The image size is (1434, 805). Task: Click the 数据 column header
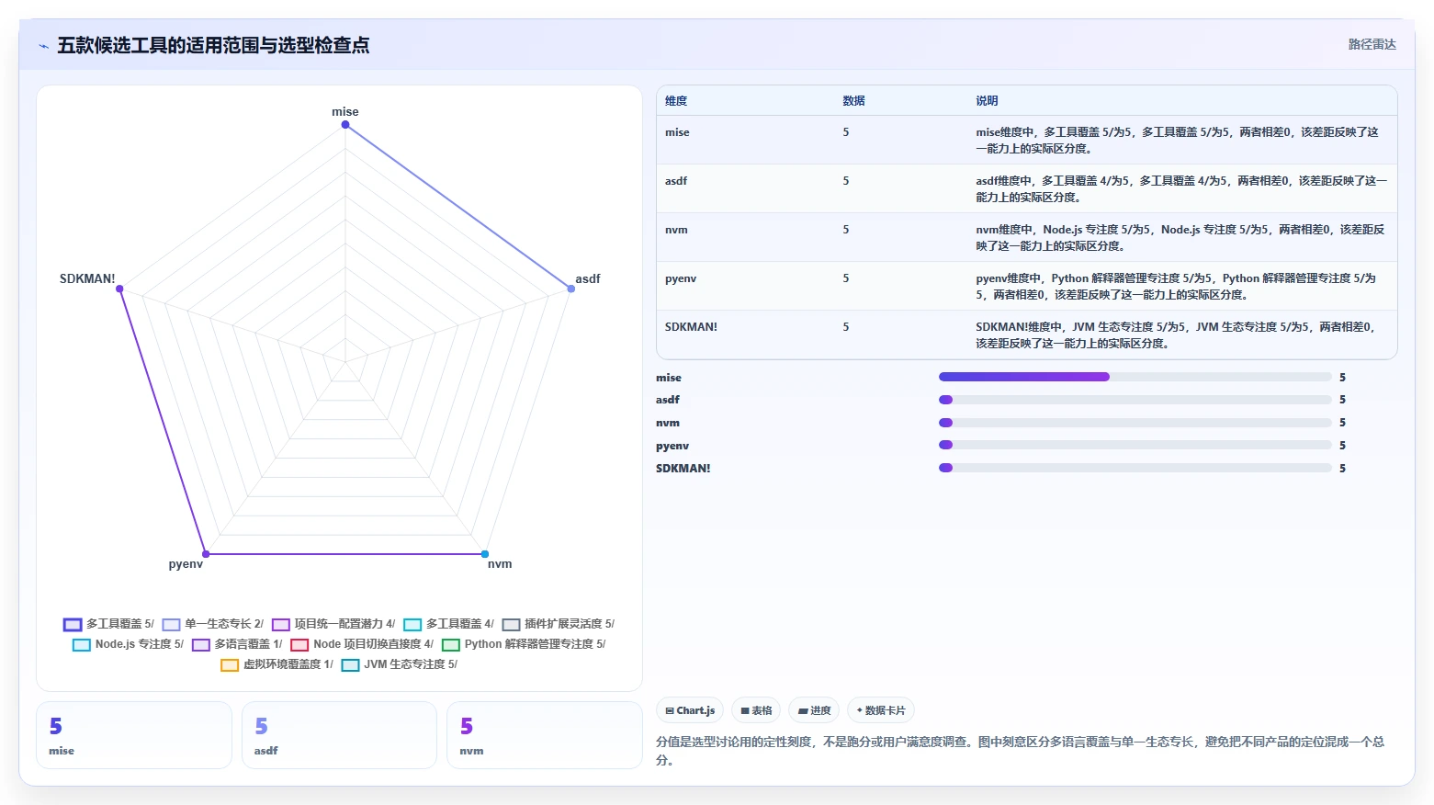(x=853, y=101)
